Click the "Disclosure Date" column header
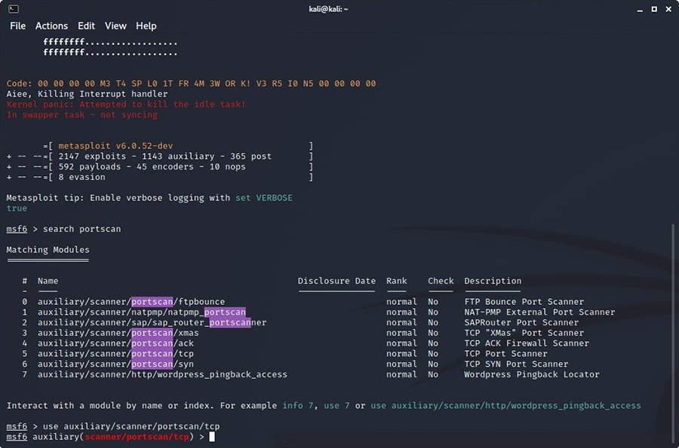679x448 pixels. point(336,281)
